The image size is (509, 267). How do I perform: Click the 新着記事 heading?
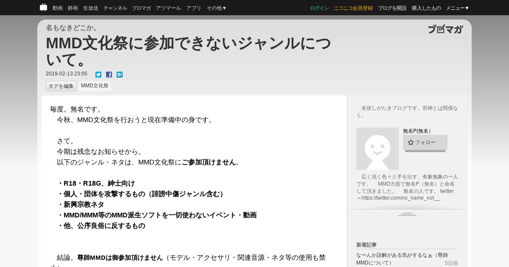click(366, 245)
